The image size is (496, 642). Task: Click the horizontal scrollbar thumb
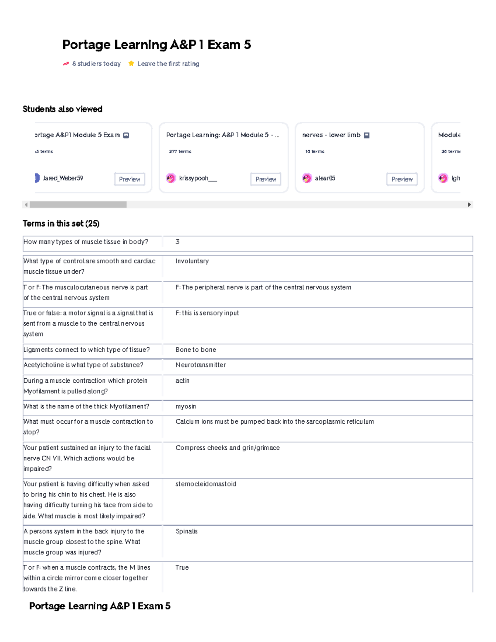[x=78, y=205]
